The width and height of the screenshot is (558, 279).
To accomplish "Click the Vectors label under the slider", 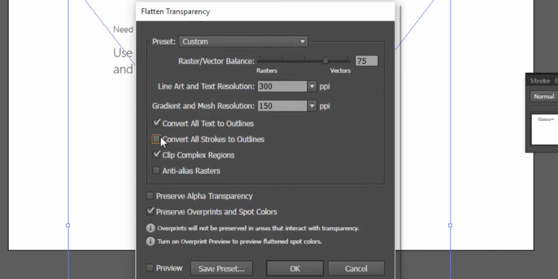I will [340, 71].
